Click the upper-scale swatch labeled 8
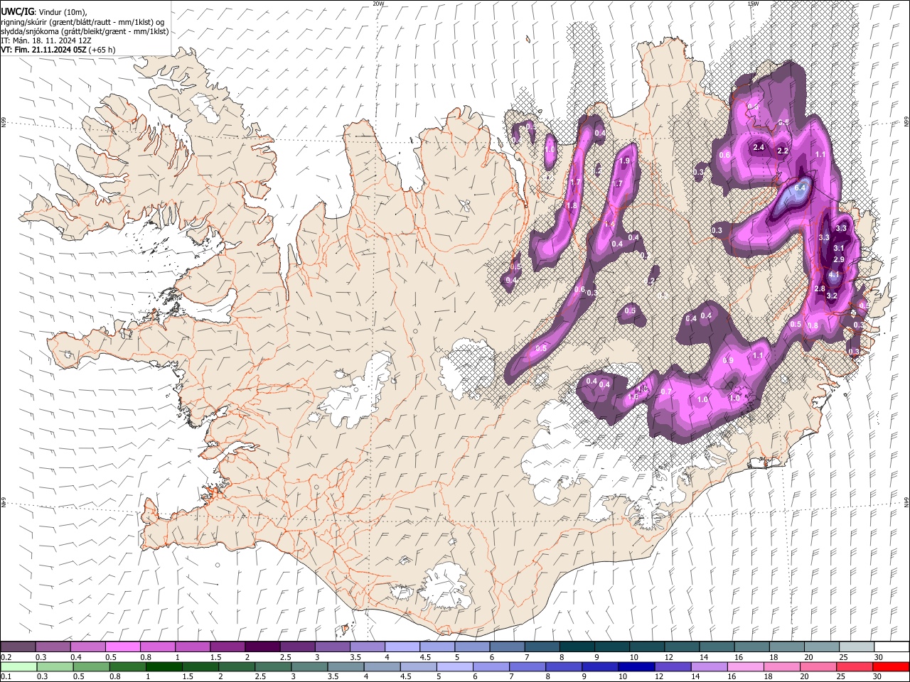Viewport: 910px width, 682px height. point(577,647)
